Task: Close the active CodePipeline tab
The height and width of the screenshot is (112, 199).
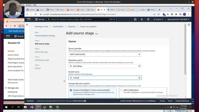Action: 104,10
